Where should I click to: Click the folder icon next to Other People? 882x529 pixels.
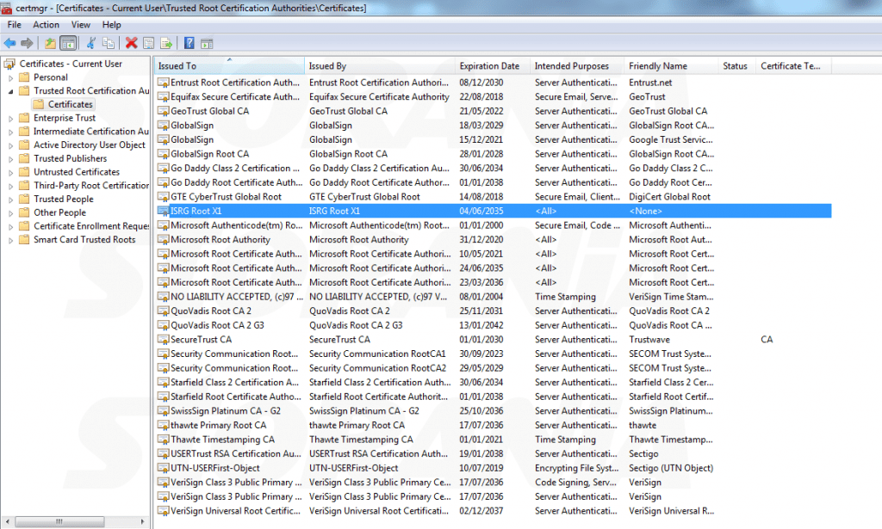click(x=24, y=212)
